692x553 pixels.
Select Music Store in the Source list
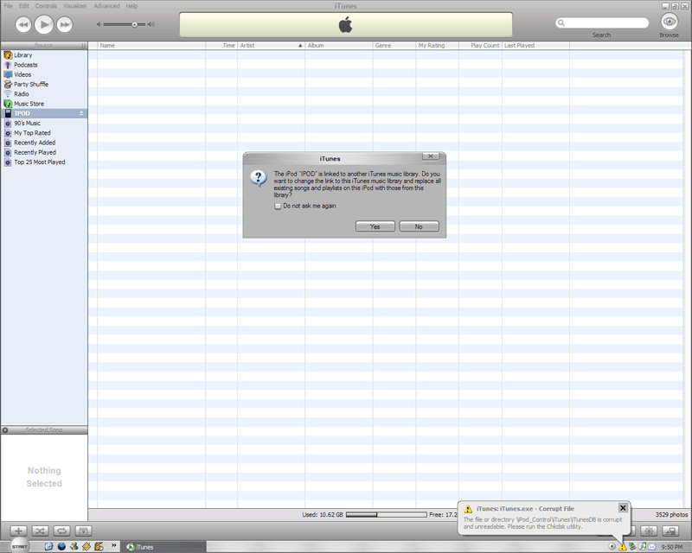(29, 104)
